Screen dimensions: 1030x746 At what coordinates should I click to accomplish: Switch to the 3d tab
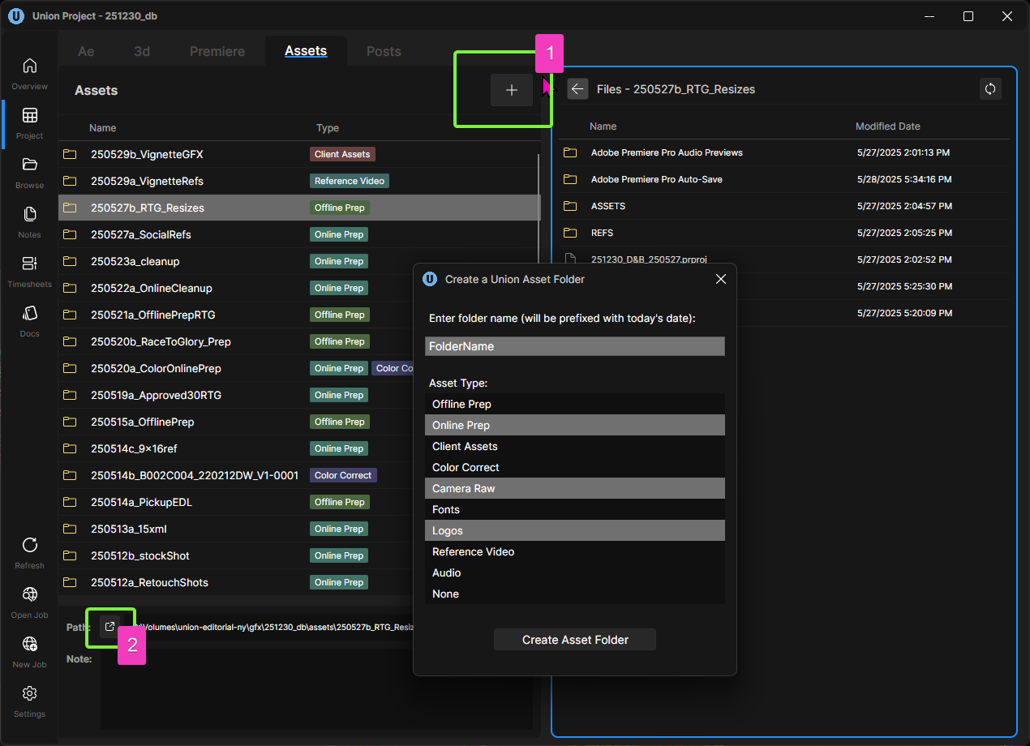142,51
